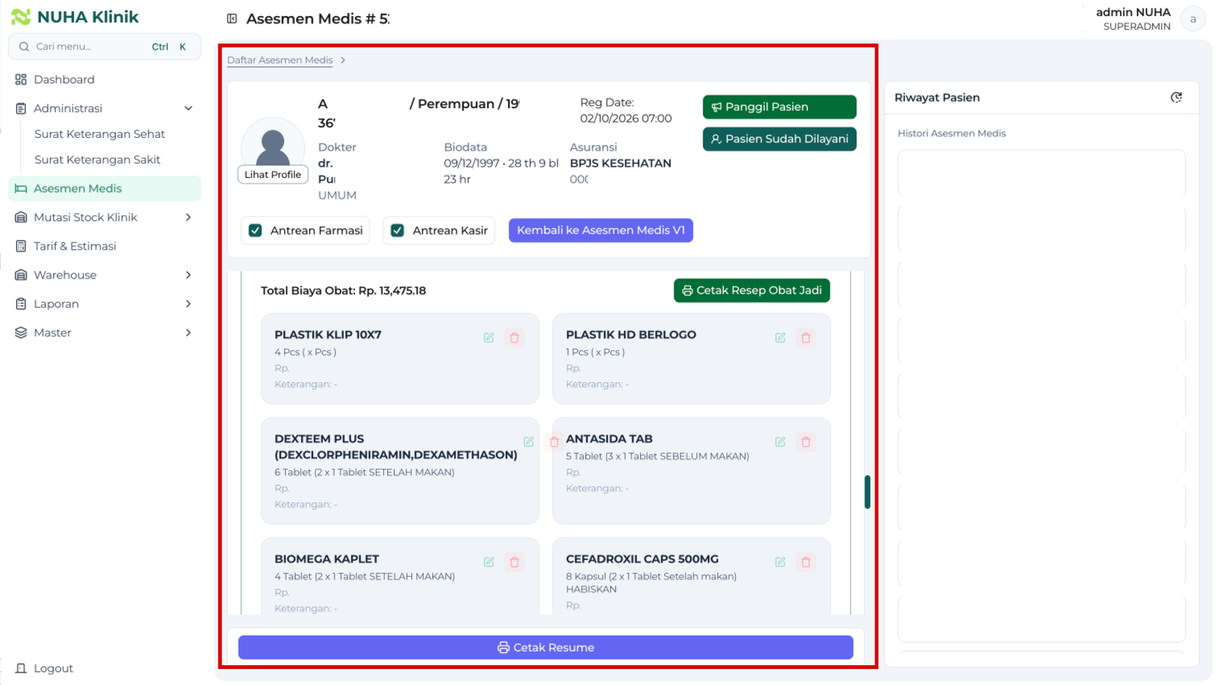
Task: Edit the CEFADROXIL CAPS 500MG entry
Action: click(780, 562)
